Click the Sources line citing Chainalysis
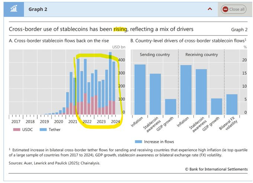Image resolution: width=253 pixels, height=183 pixels. click(x=55, y=163)
